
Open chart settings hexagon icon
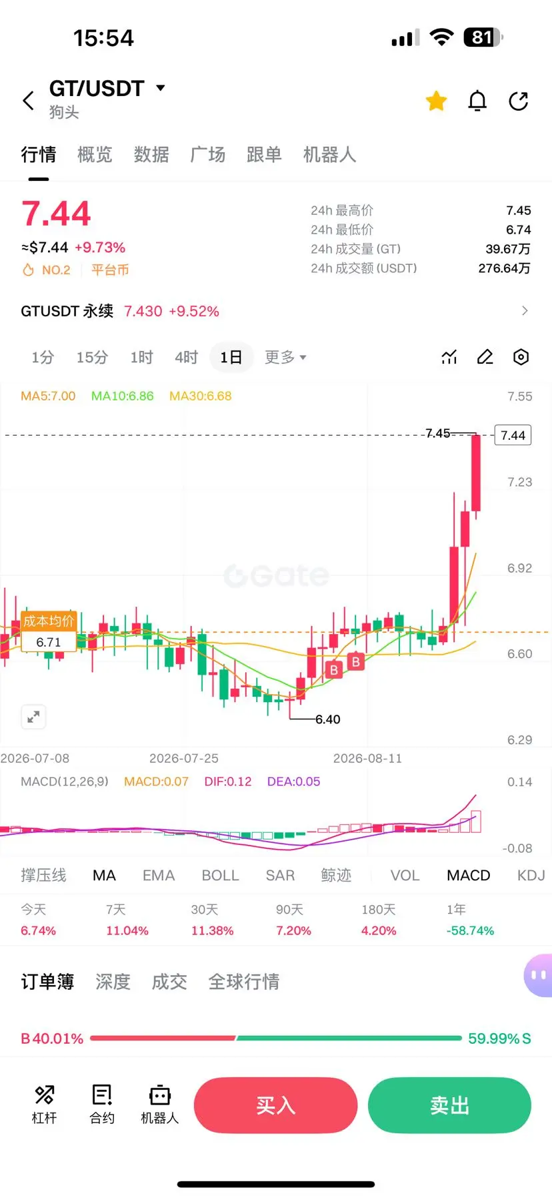(521, 357)
